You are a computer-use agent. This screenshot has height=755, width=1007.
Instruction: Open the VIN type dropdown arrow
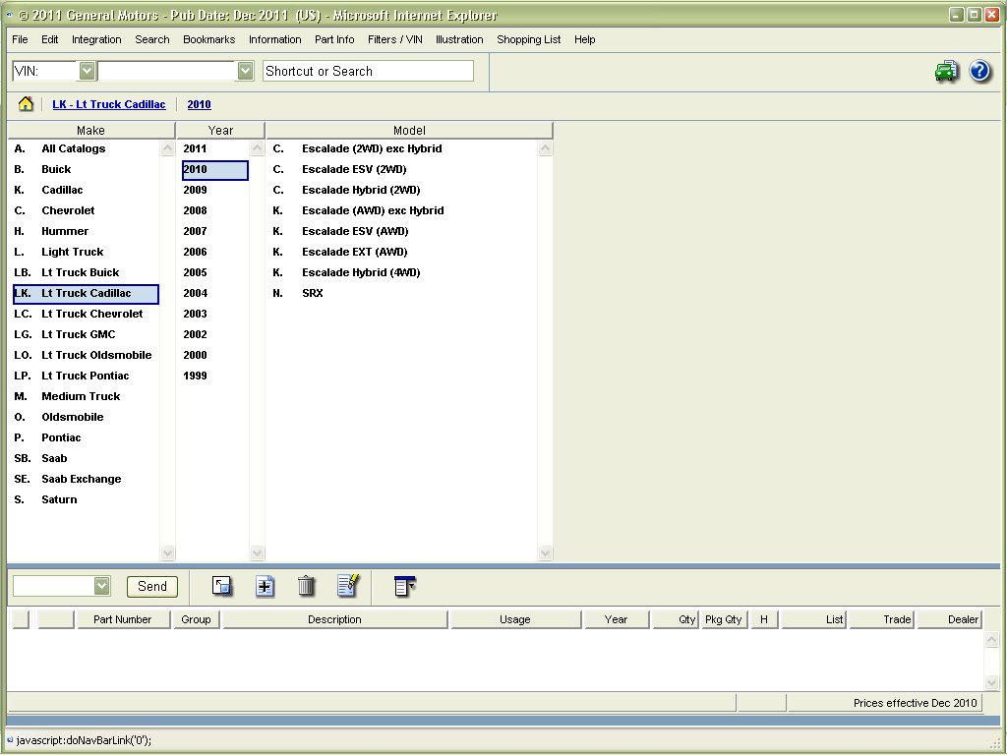click(87, 71)
